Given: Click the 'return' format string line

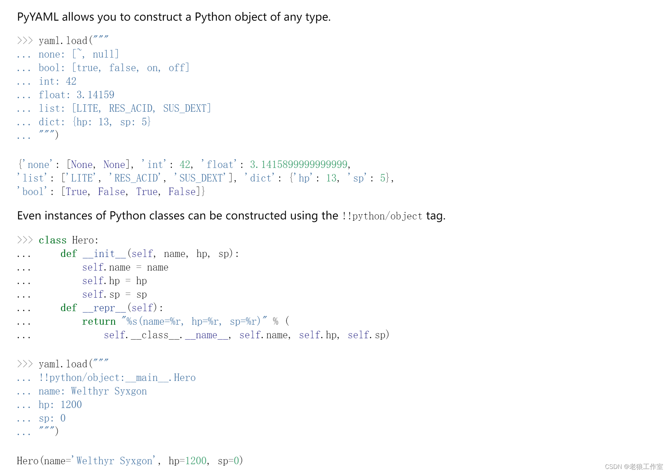Looking at the screenshot, I should tap(185, 321).
